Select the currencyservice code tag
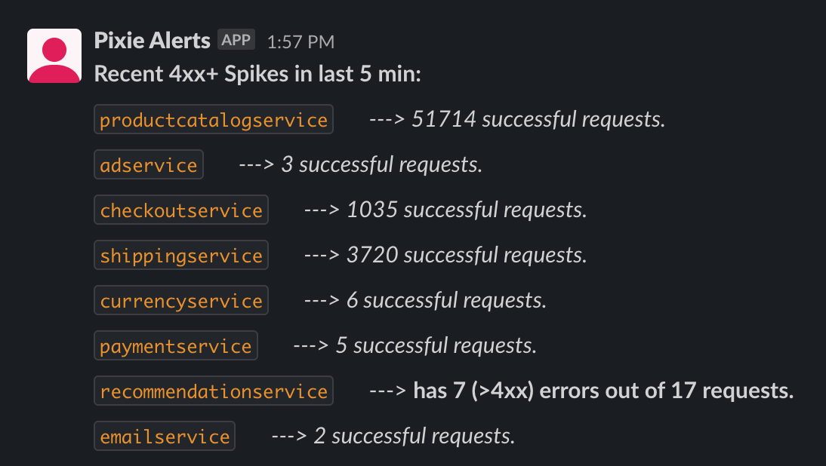This screenshot has width=826, height=466. point(181,301)
